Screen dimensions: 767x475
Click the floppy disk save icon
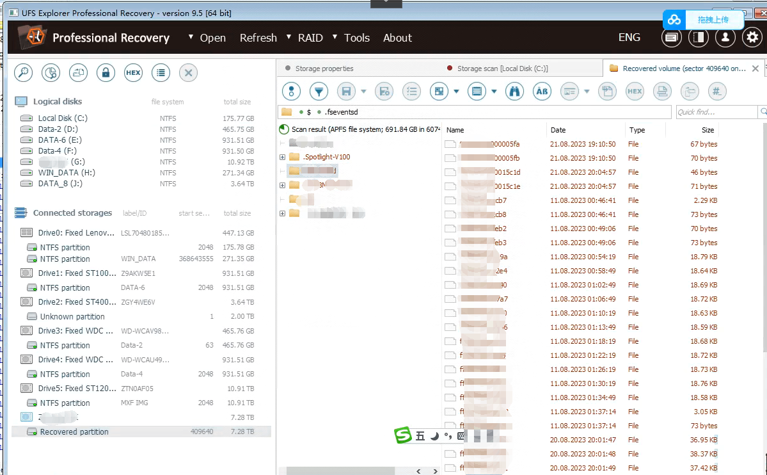coord(346,91)
